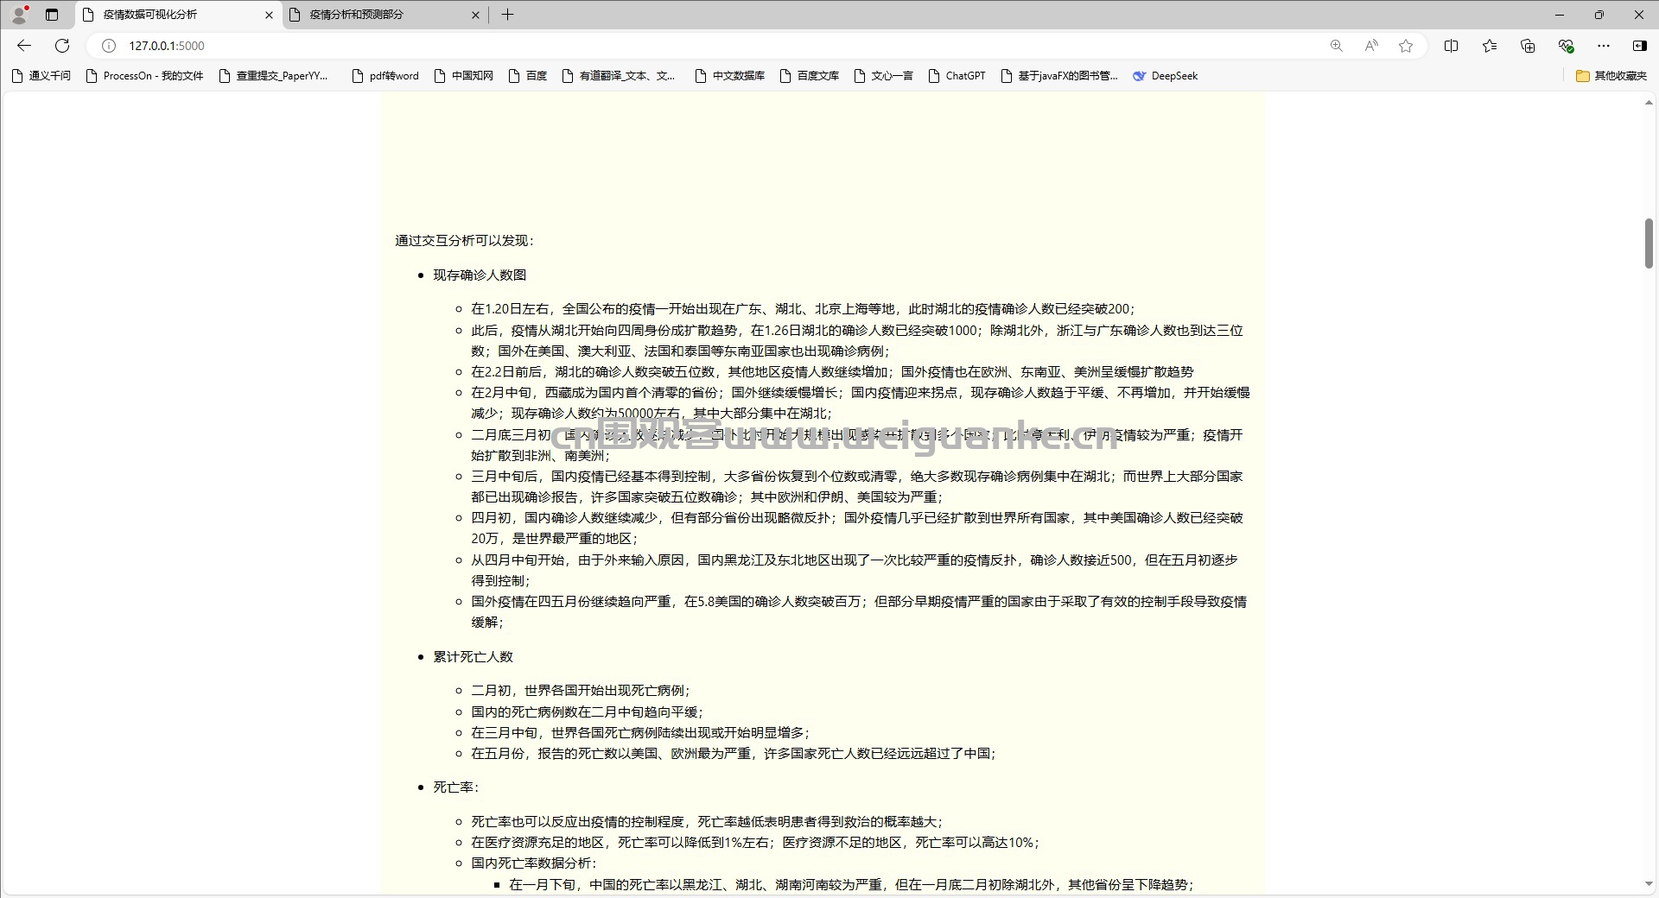Open the Collections panel

(x=1527, y=46)
